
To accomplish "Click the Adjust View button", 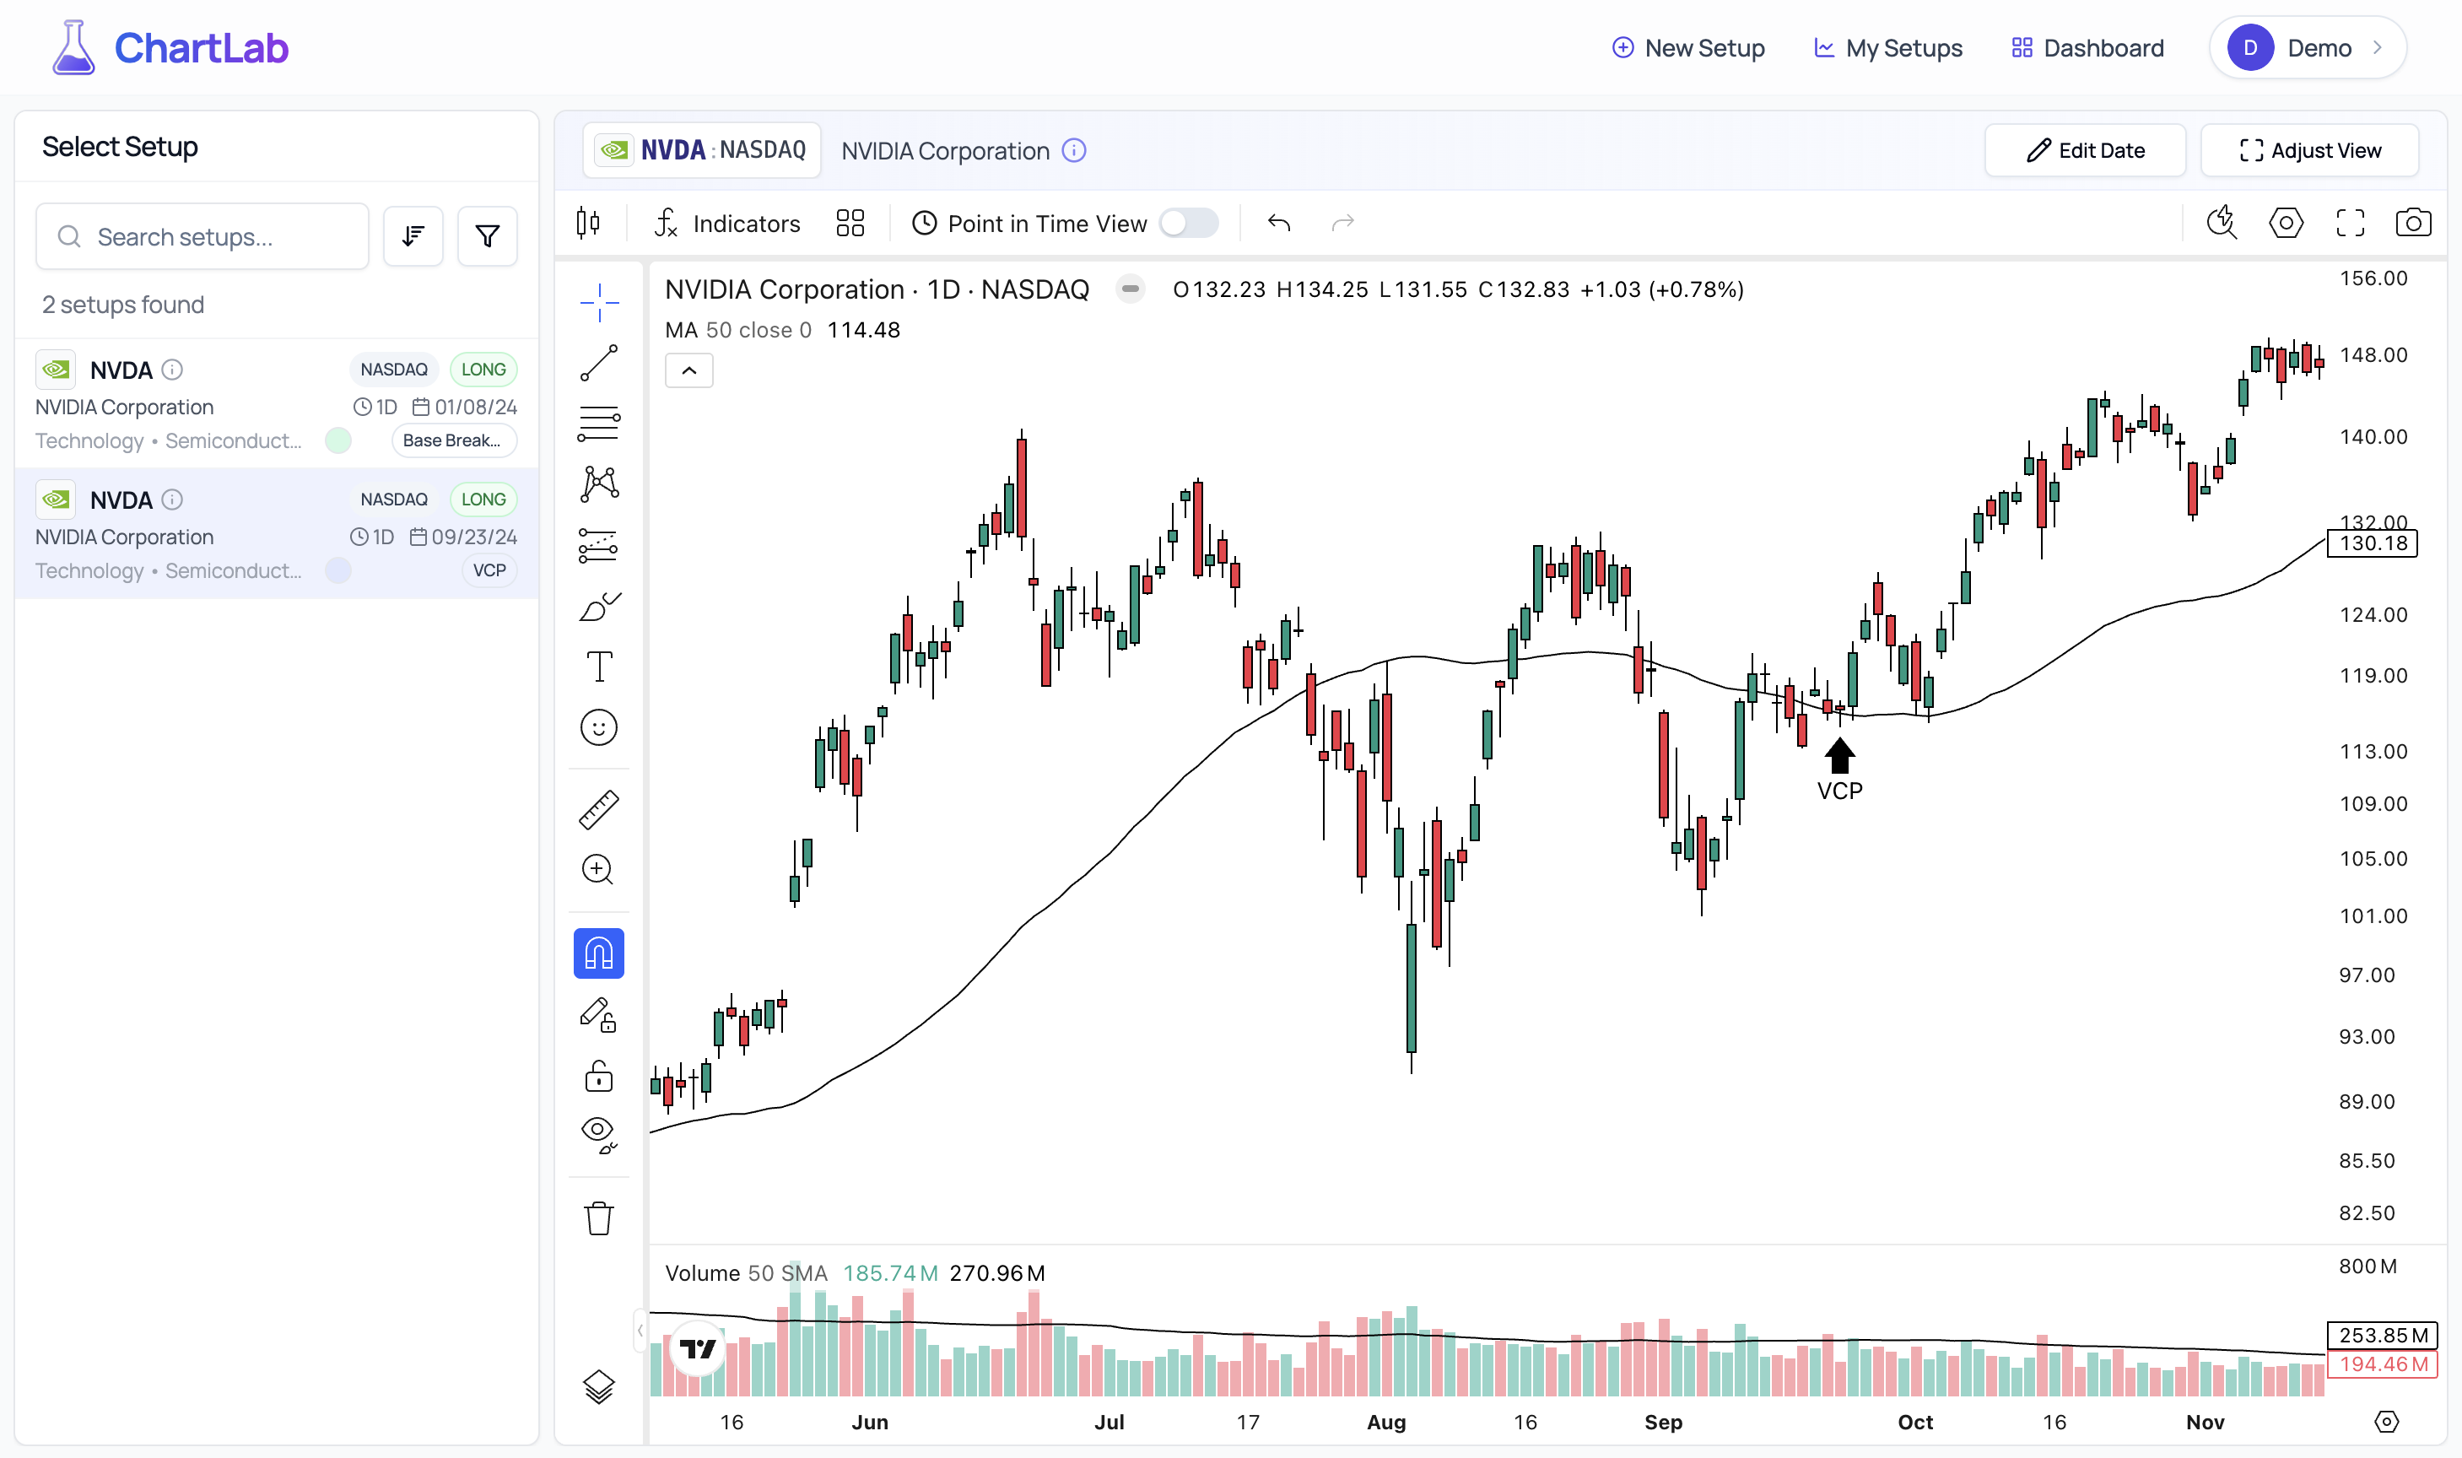I will click(2310, 150).
